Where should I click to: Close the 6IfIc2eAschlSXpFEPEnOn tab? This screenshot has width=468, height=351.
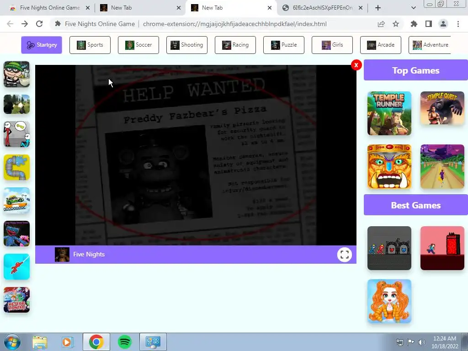pos(361,8)
